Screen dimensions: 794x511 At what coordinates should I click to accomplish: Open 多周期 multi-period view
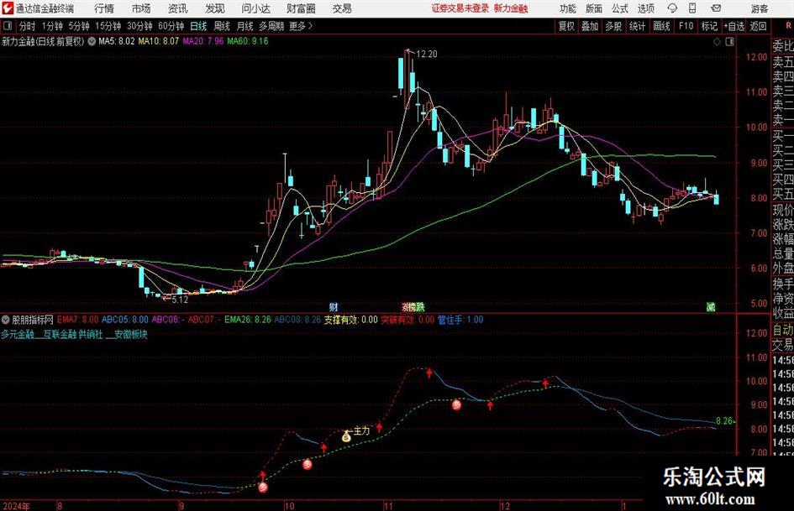[x=271, y=26]
